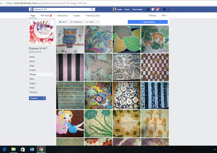Go to Home in the top bar
Screen dimensions: 217x153
pyautogui.click(x=127, y=10)
